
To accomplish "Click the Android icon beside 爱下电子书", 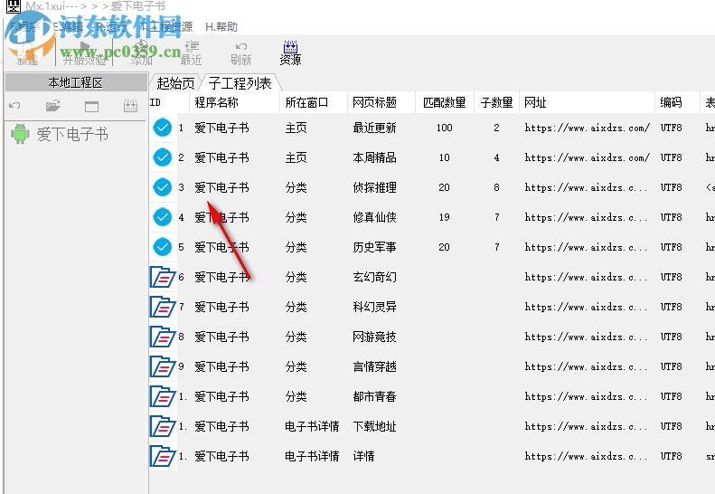I will (20, 134).
